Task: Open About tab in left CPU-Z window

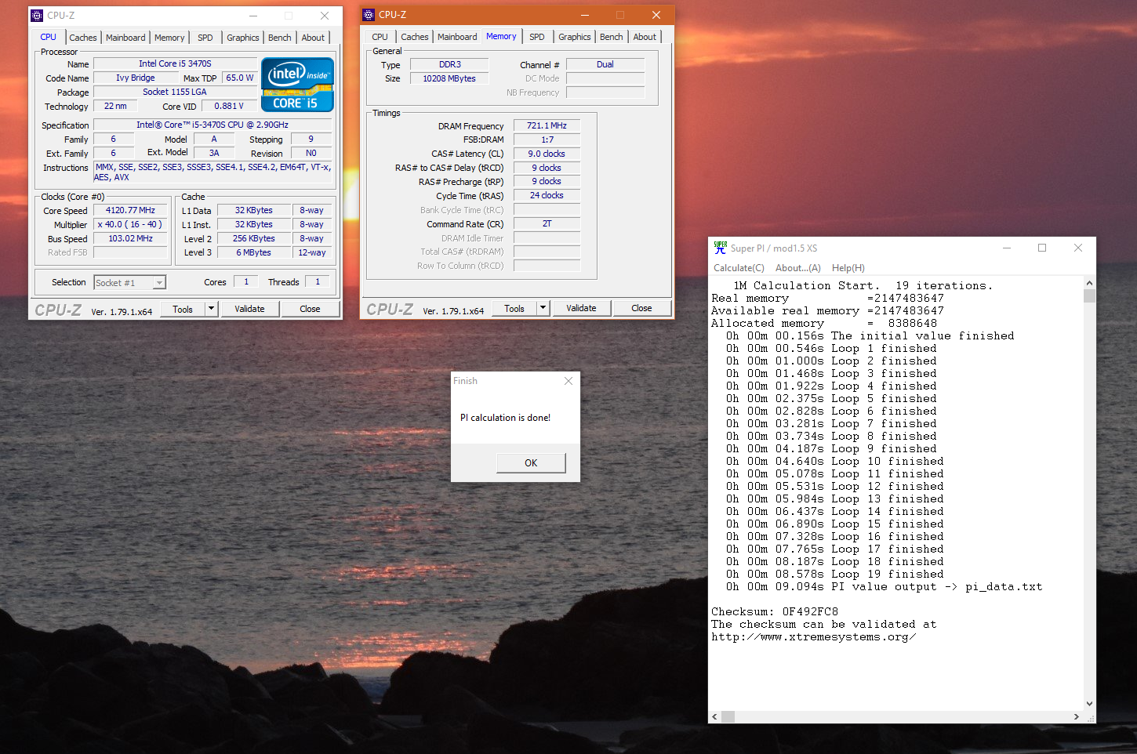Action: [x=313, y=38]
